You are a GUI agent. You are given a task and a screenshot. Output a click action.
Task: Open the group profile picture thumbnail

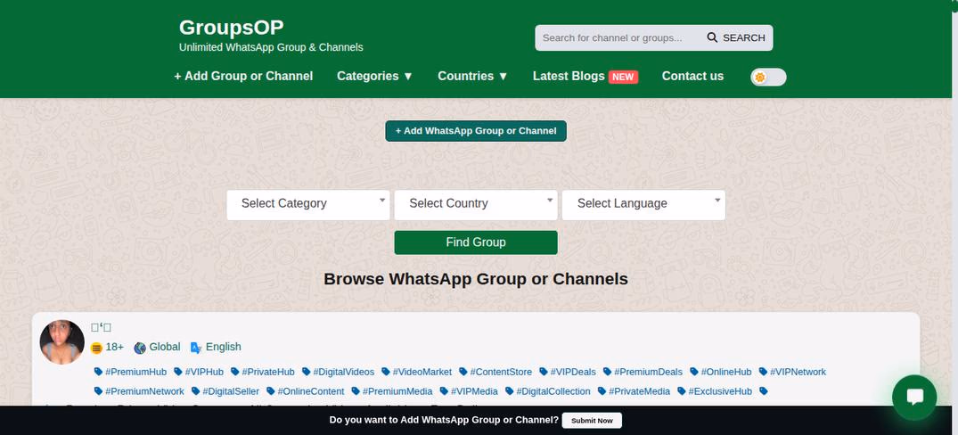coord(61,342)
